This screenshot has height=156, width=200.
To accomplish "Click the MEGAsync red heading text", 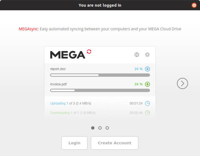I will pos(29,29).
